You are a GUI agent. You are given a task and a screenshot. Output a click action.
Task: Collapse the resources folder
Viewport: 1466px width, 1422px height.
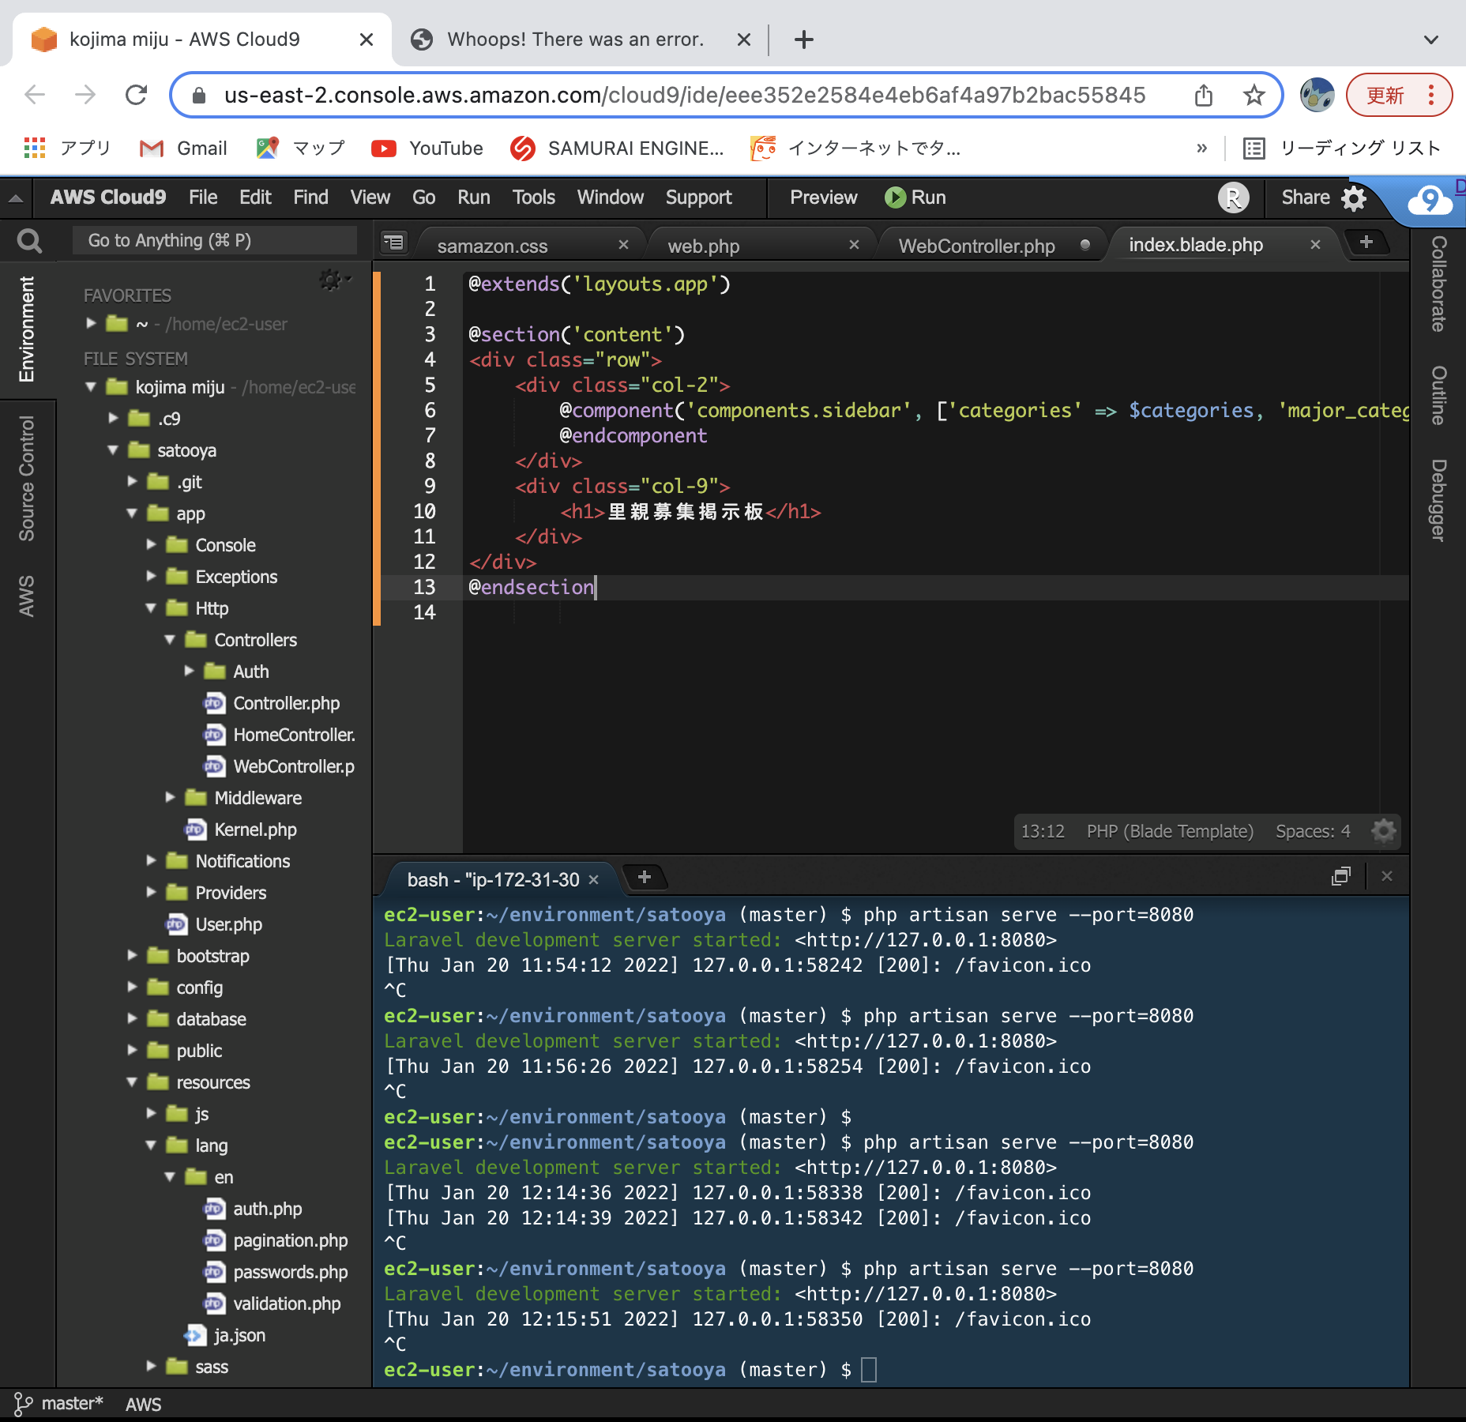[x=132, y=1082]
